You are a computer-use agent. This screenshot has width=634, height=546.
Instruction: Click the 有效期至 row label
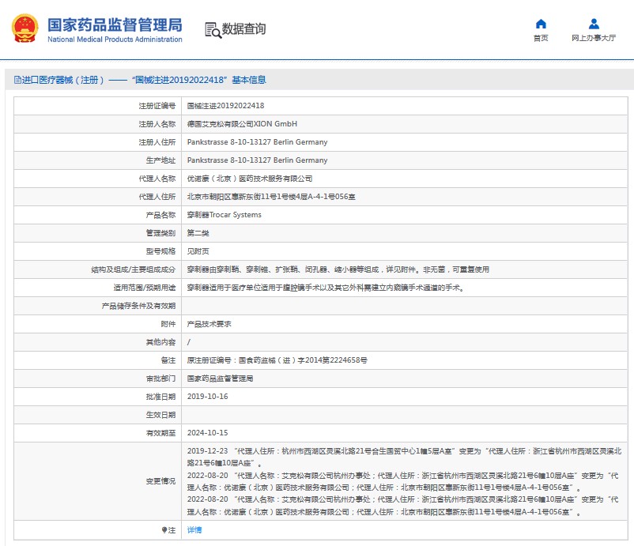(x=161, y=433)
